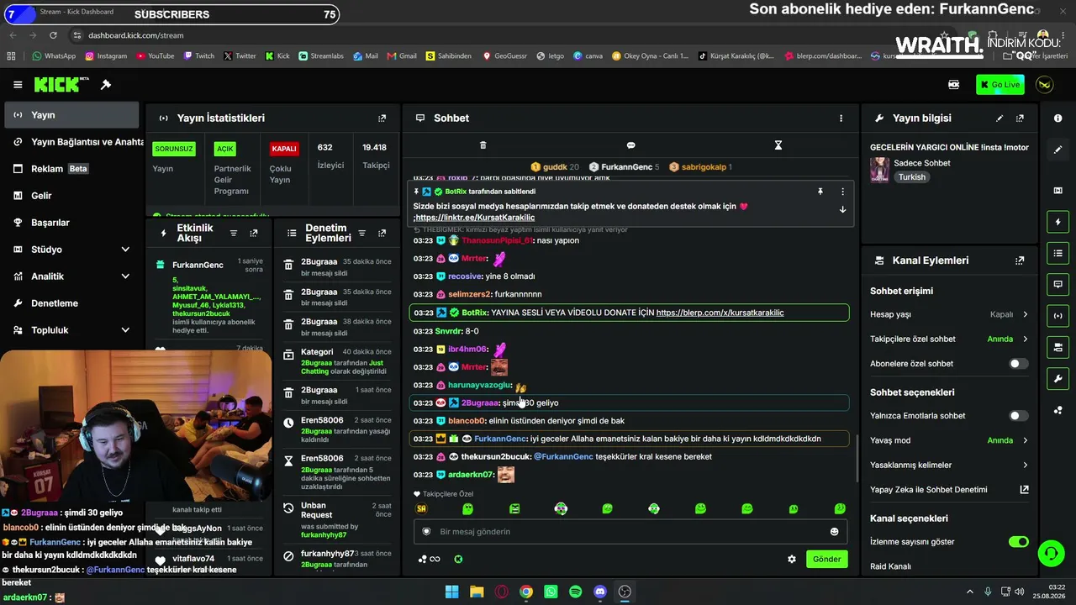Focus the Bir mesaj gönderin input
The width and height of the screenshot is (1076, 605).
tap(630, 532)
